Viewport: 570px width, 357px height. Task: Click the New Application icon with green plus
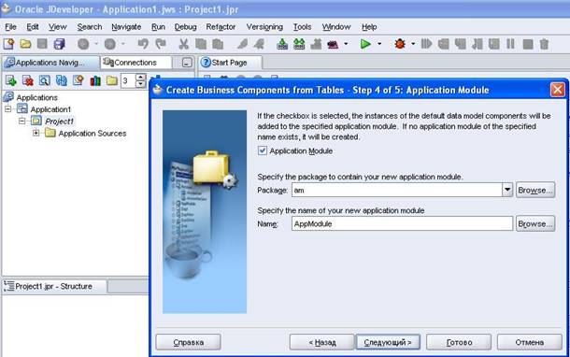click(x=10, y=80)
